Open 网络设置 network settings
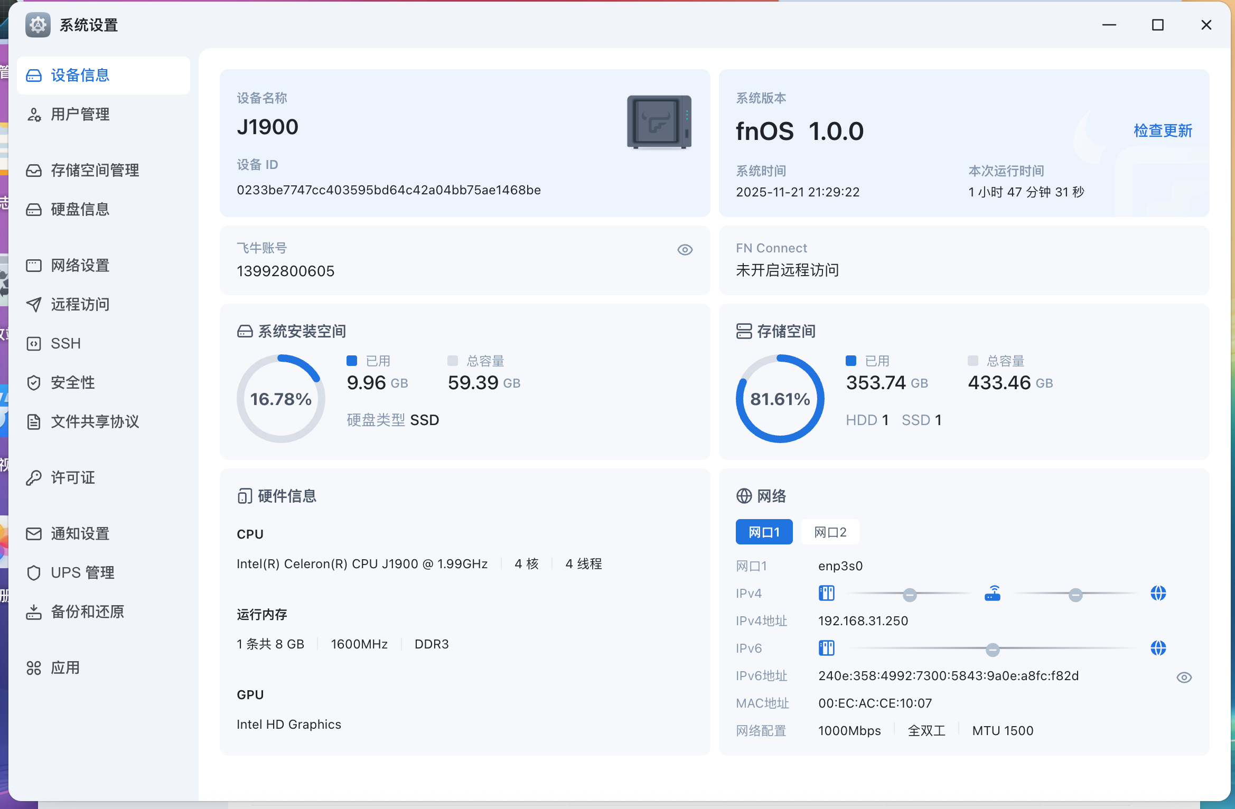This screenshot has width=1235, height=809. coord(79,266)
